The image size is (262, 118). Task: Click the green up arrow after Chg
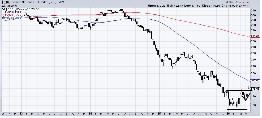[249, 6]
